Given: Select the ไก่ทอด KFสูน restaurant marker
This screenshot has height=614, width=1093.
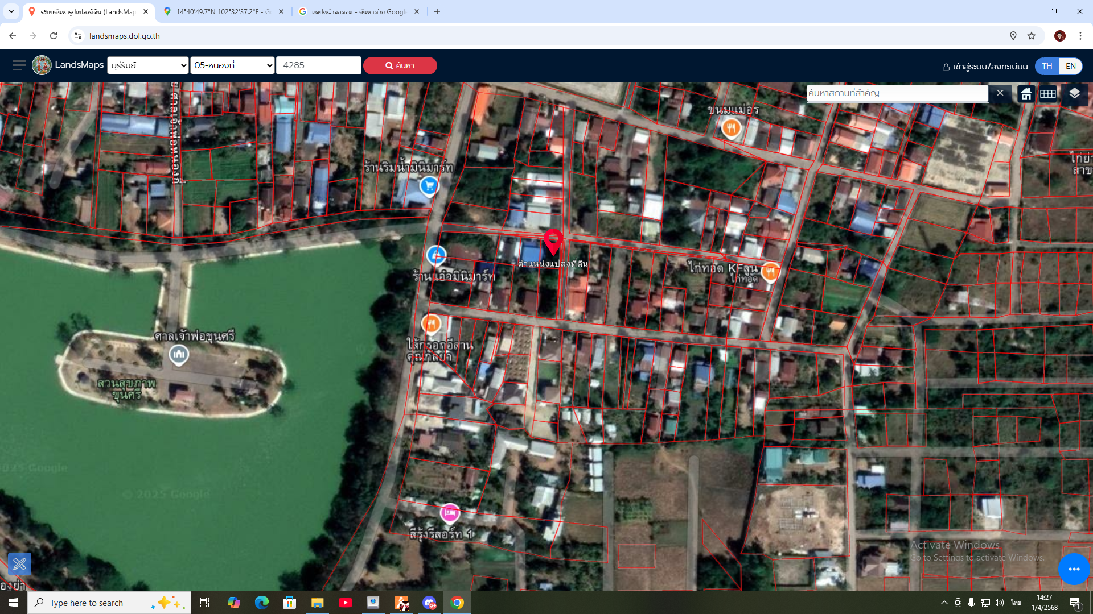Looking at the screenshot, I should [x=770, y=272].
